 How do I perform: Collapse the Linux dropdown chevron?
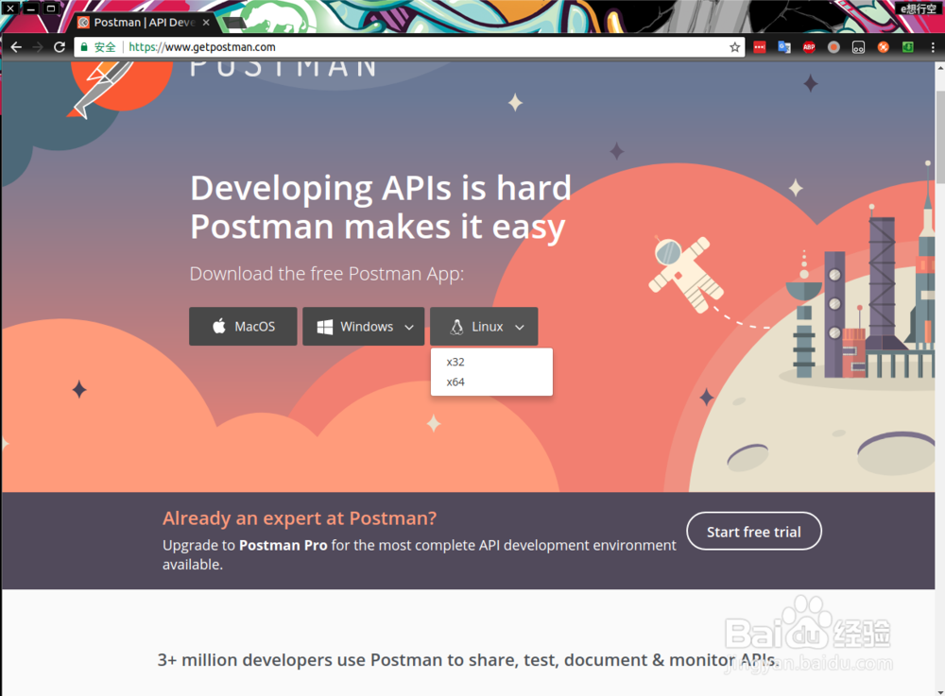(x=520, y=327)
